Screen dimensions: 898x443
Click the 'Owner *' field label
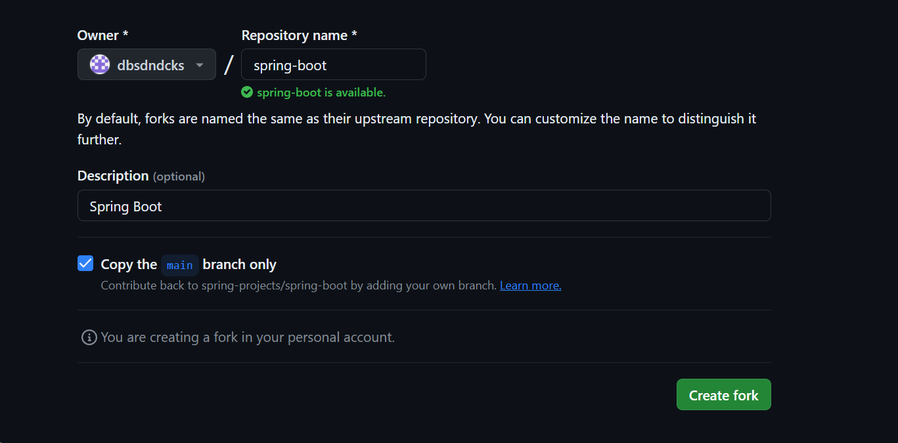click(x=102, y=35)
